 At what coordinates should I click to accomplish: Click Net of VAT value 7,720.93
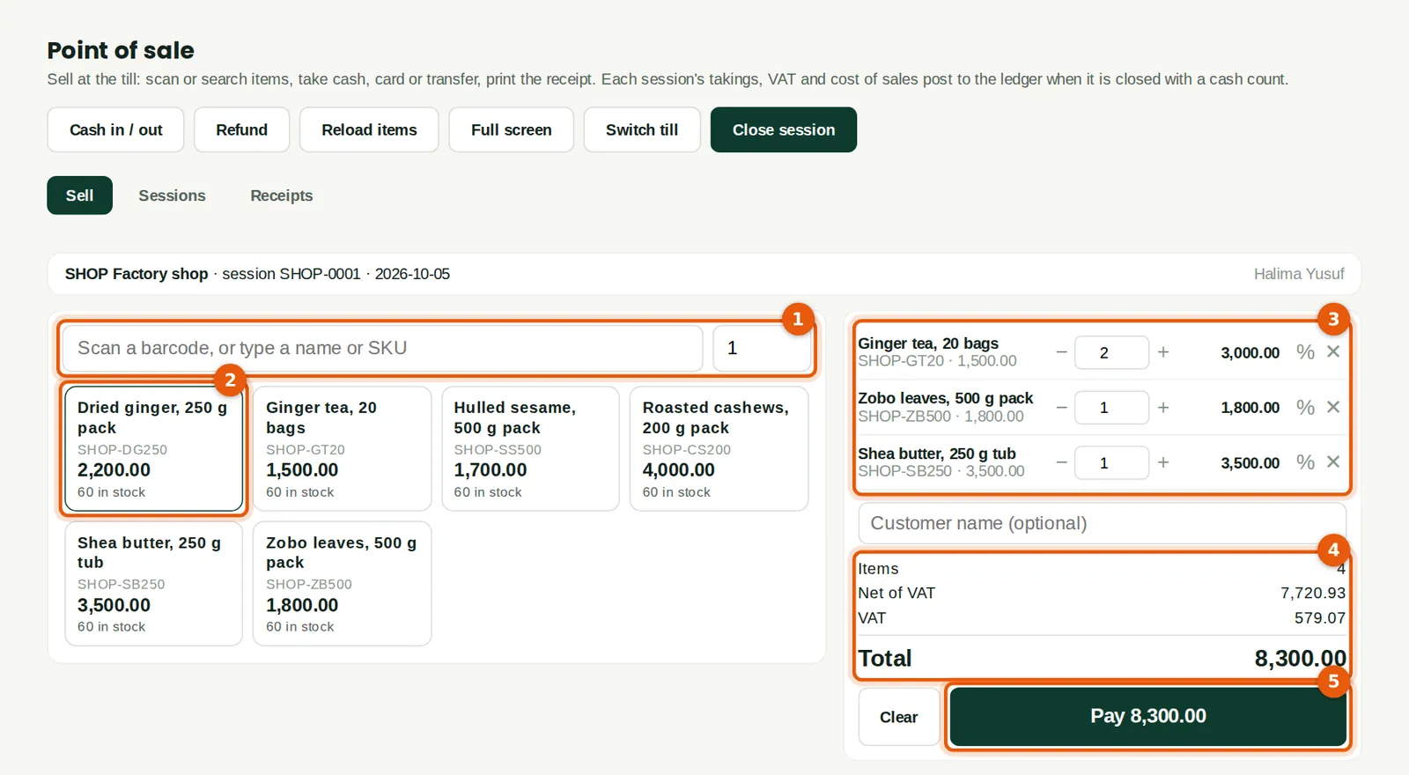1312,594
